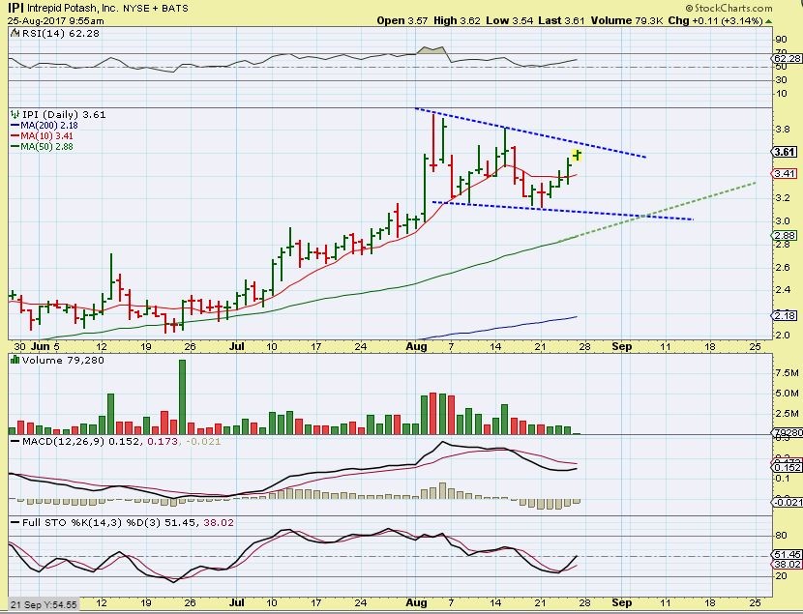Viewport: 803px width, 614px height.
Task: Click the Volume panel legend icon
Action: pos(13,362)
